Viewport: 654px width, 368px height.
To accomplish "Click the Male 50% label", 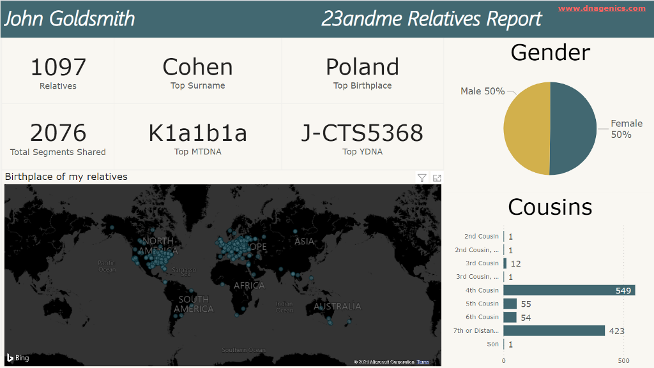I will coord(483,91).
